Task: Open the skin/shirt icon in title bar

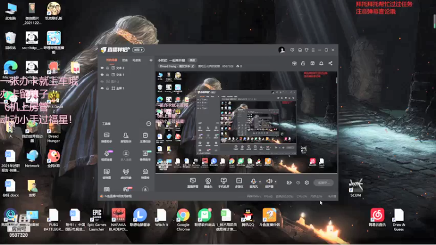Action: [x=306, y=50]
